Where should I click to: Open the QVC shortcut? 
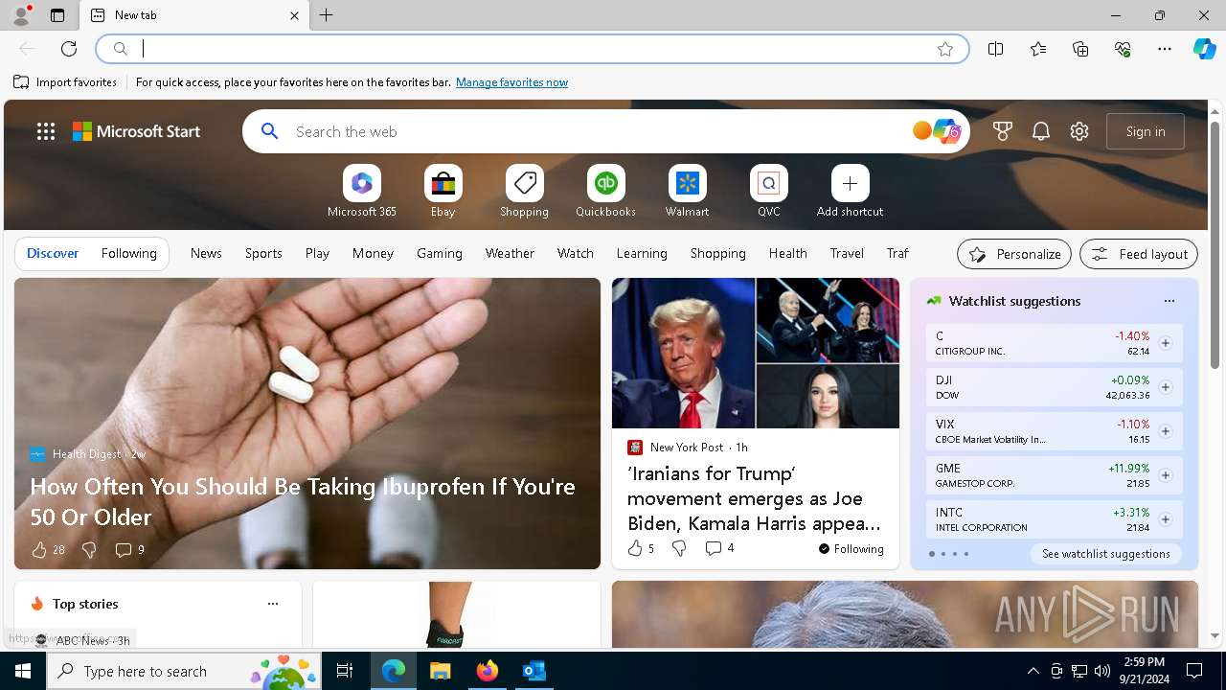pos(768,192)
